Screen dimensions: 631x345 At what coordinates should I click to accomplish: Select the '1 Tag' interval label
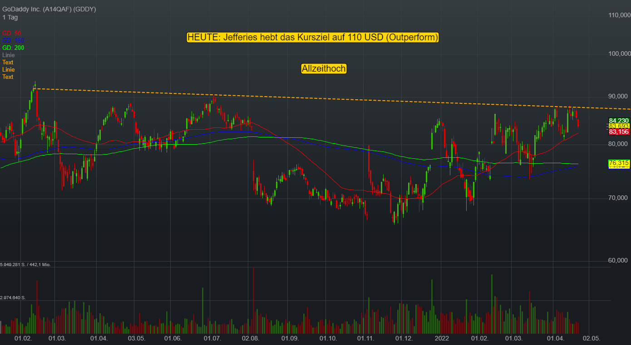10,17
